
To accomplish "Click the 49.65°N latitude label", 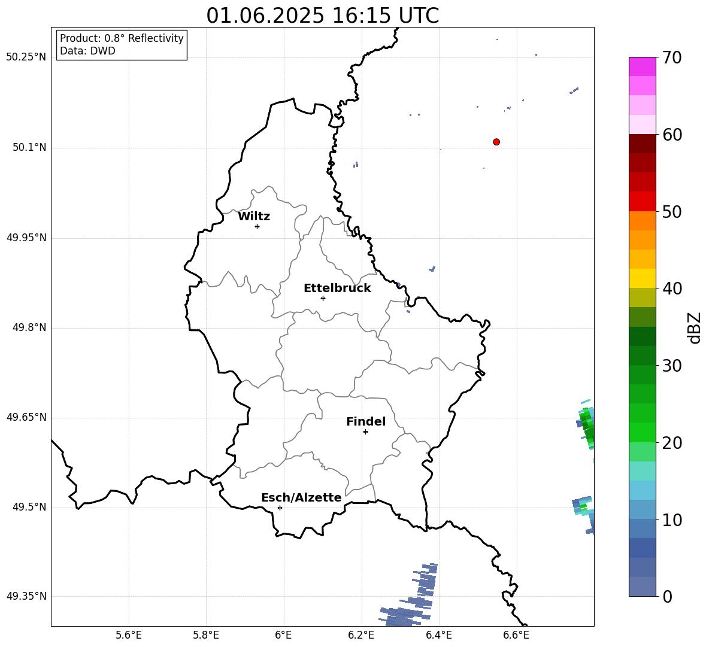I will (26, 417).
